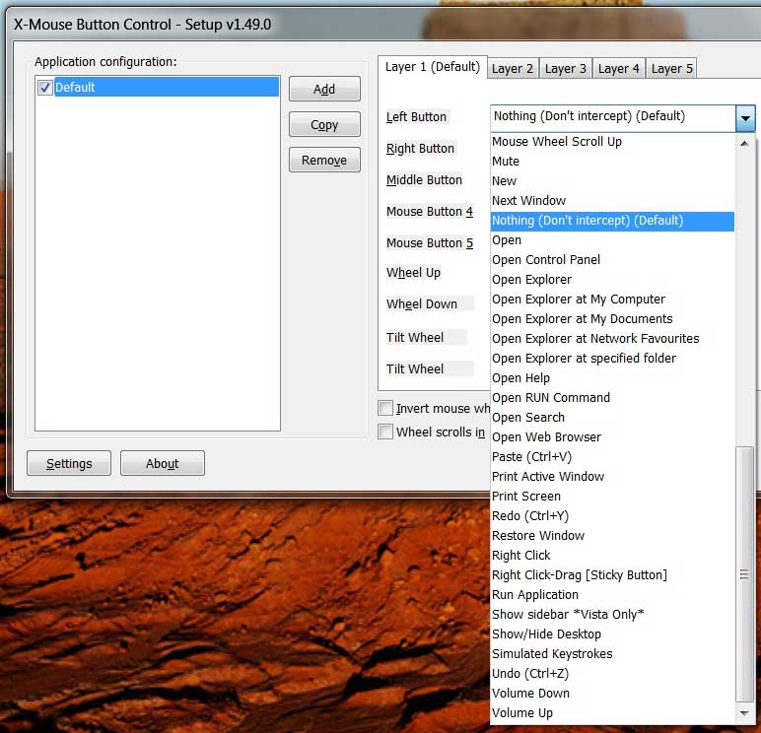Click the dropdown list scroll down arrow
Screen dimensions: 761x733
click(744, 712)
